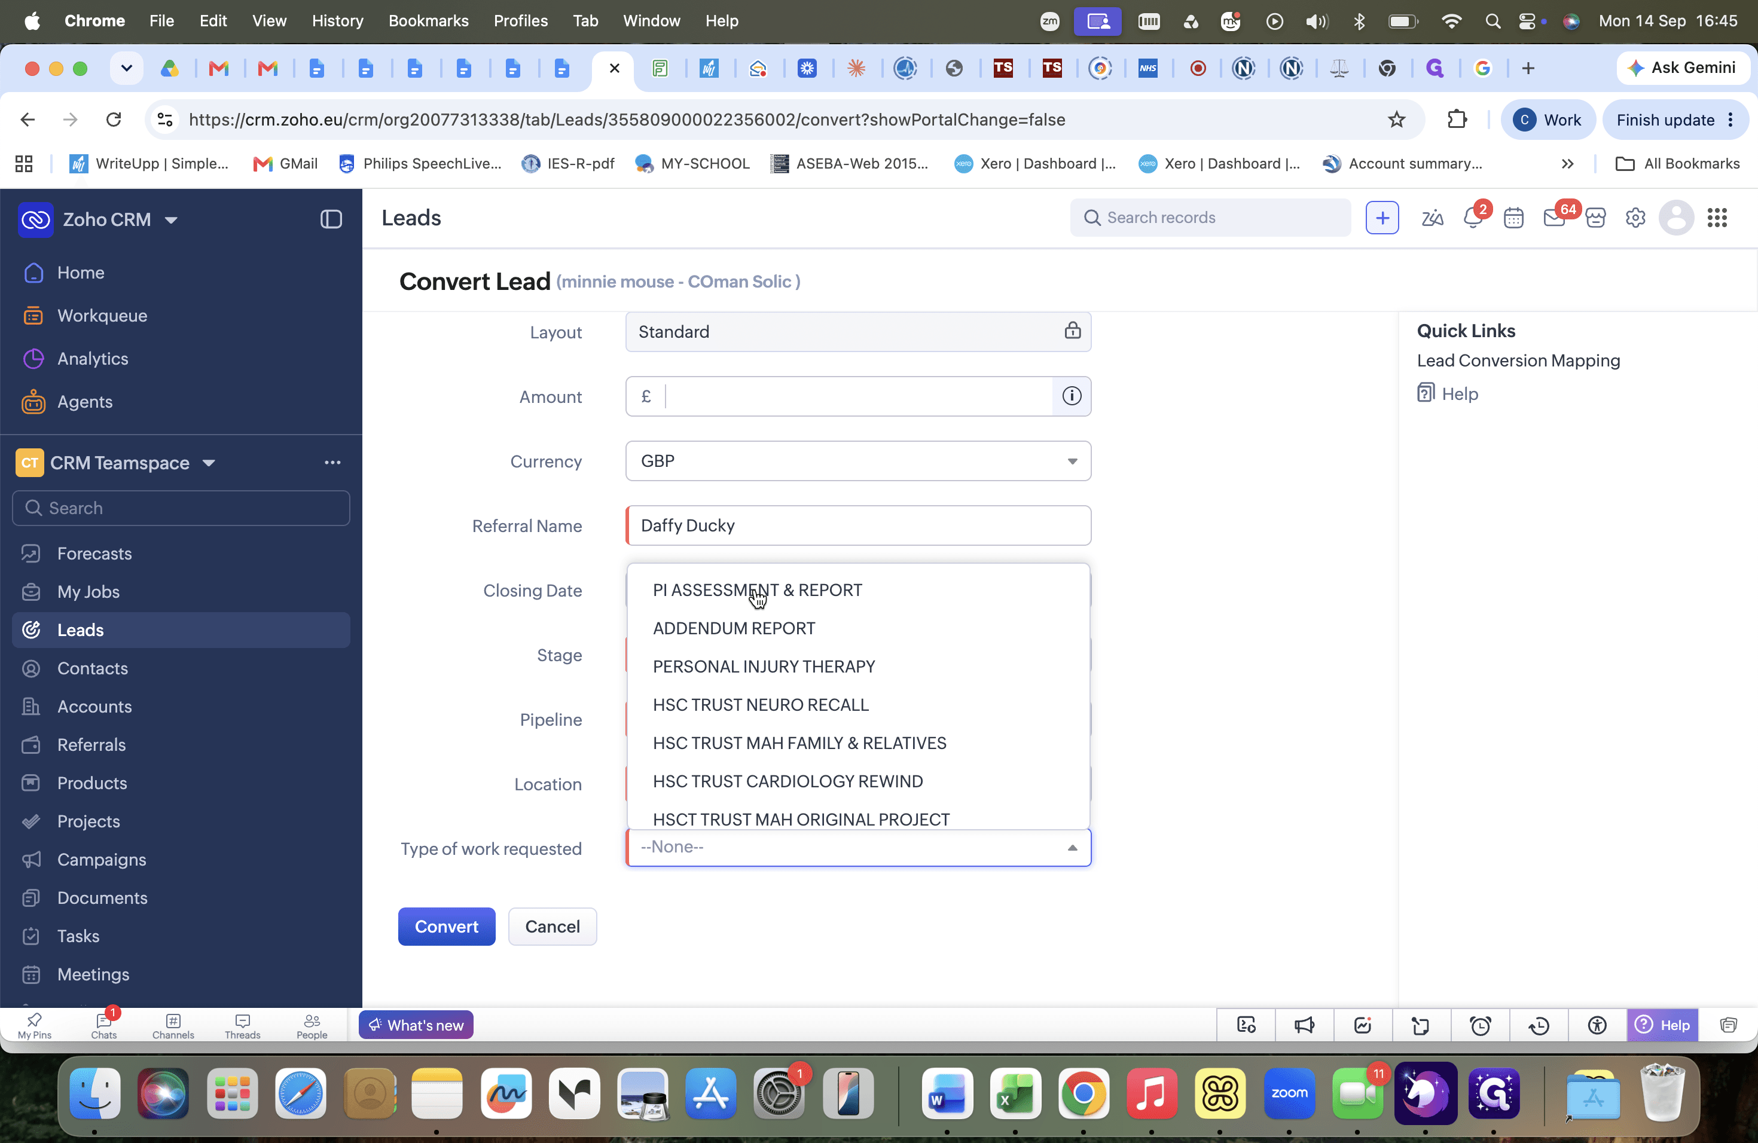Open the announcements megaphone icon
This screenshot has width=1758, height=1143.
coord(1305,1025)
